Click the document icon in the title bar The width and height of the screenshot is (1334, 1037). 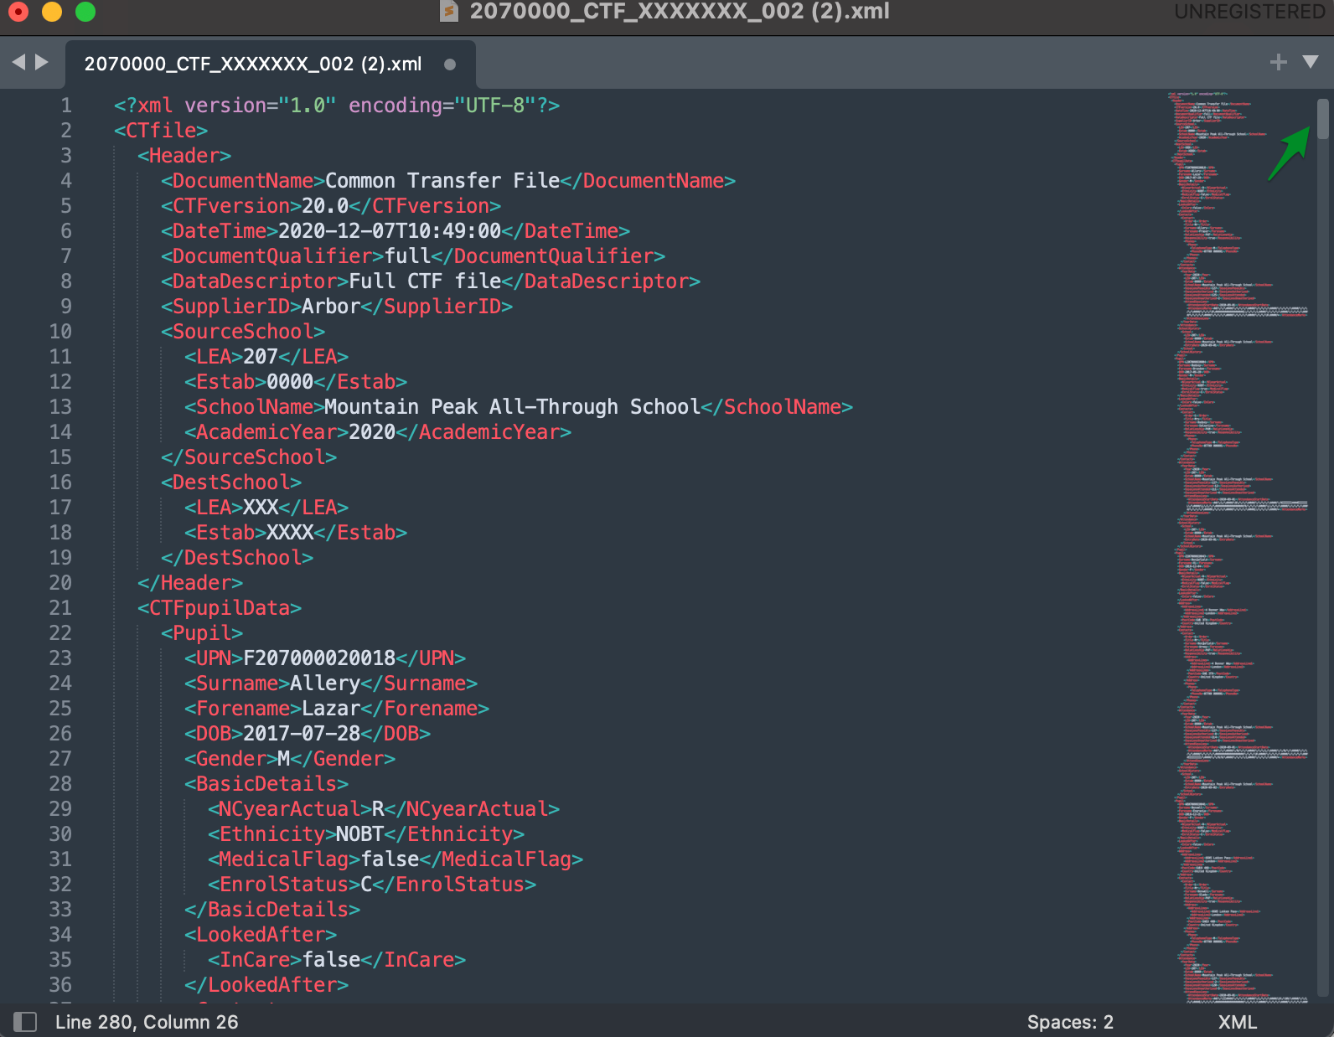coord(450,12)
